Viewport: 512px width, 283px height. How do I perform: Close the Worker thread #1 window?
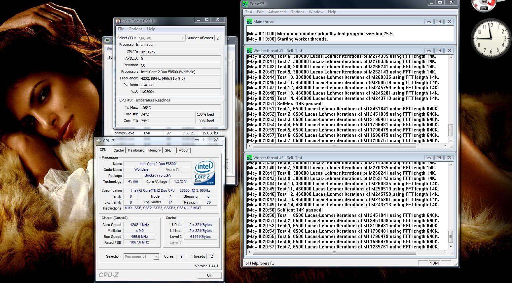pos(449,51)
